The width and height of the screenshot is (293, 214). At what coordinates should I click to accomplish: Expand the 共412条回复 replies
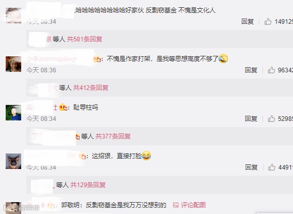pos(91,87)
